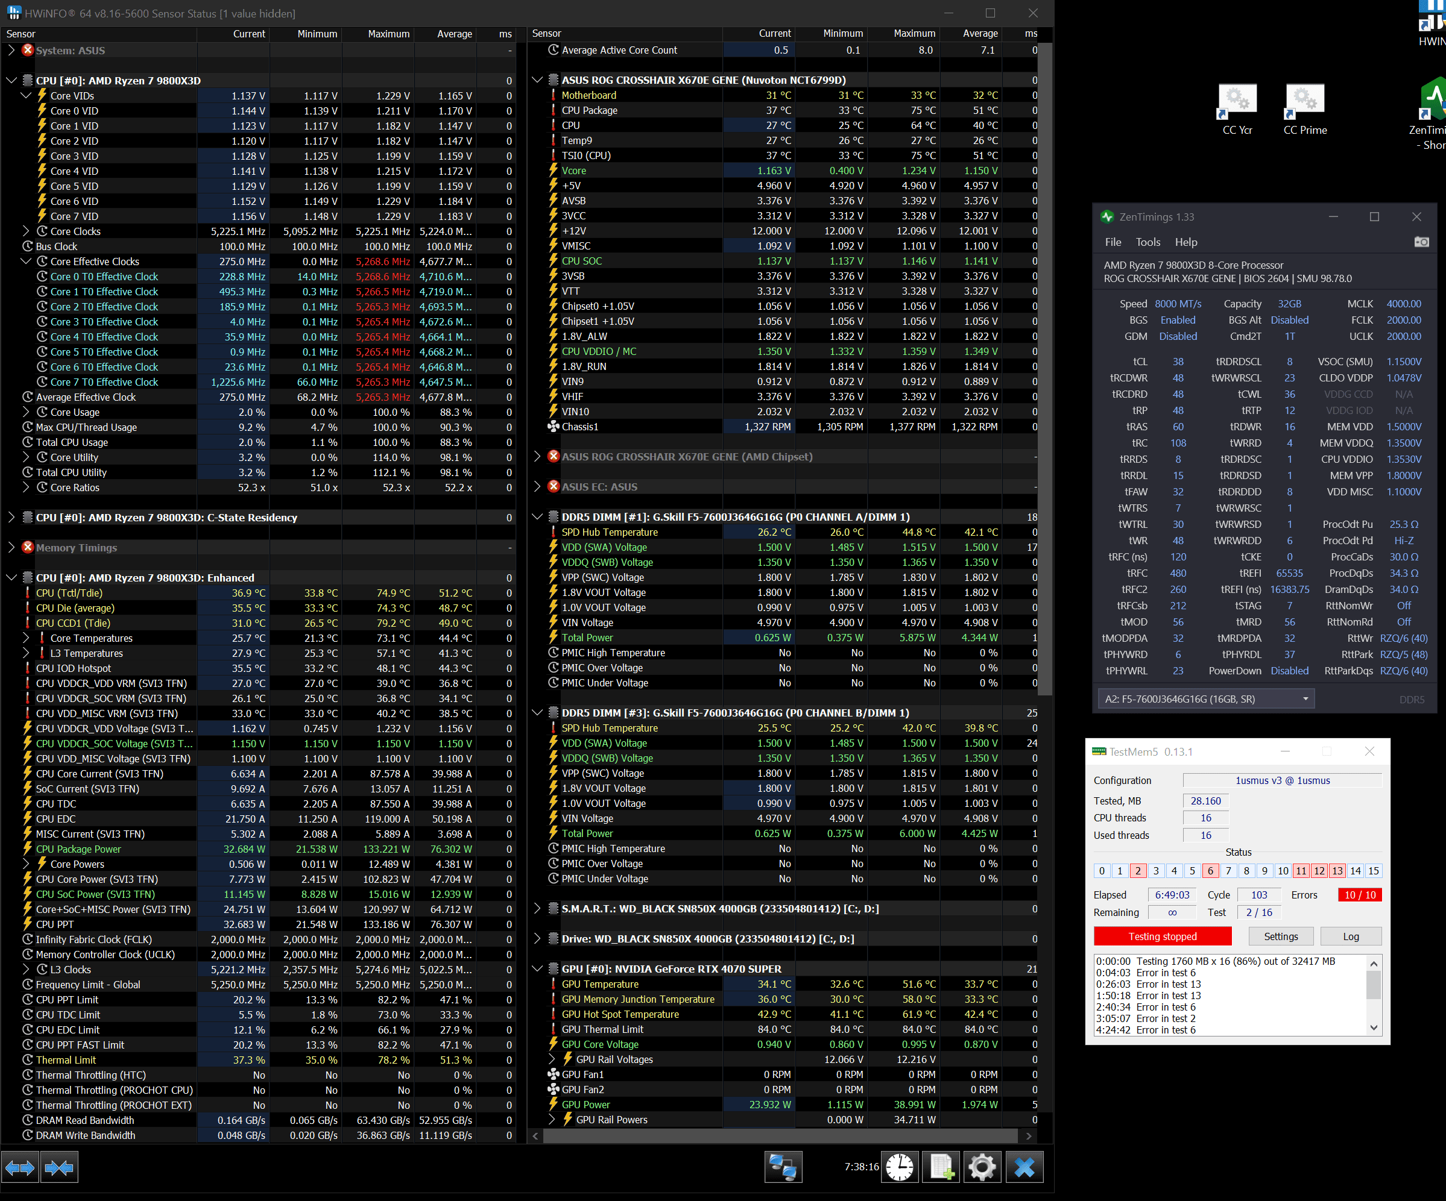Click the clock reset icon in toolbar
Image resolution: width=1446 pixels, height=1201 pixels.
(x=899, y=1167)
